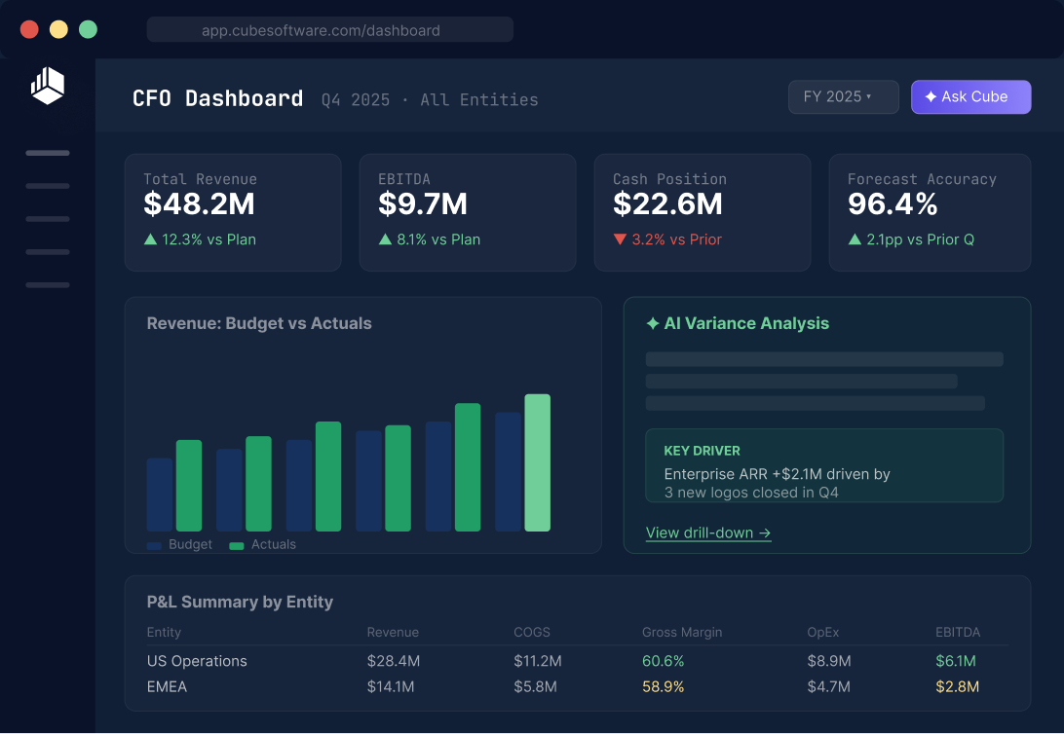1064x734 pixels.
Task: Click the app.cubesoftware.com/dashboard address bar
Action: click(x=329, y=30)
